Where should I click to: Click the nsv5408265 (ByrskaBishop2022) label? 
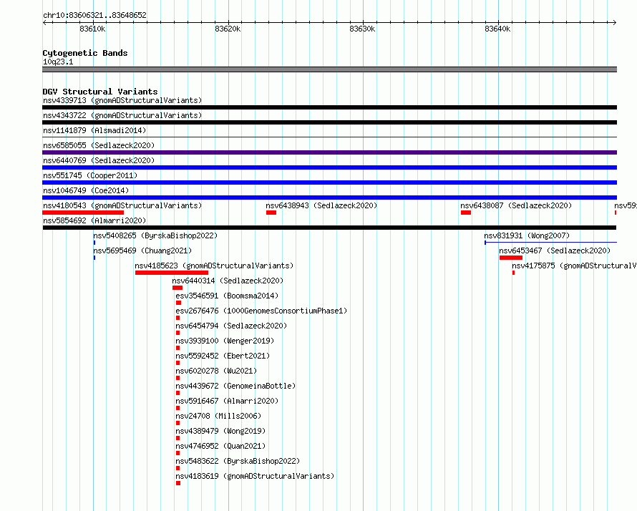[155, 235]
